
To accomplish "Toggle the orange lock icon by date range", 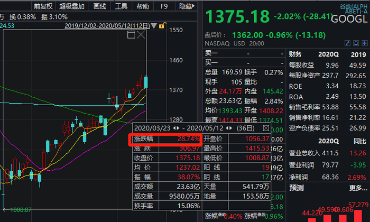I will pos(162,25).
